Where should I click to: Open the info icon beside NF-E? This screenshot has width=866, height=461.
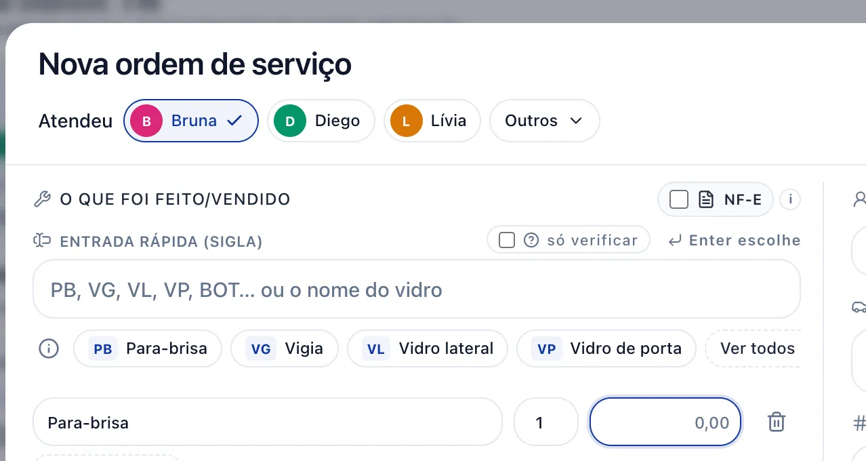[x=790, y=200]
